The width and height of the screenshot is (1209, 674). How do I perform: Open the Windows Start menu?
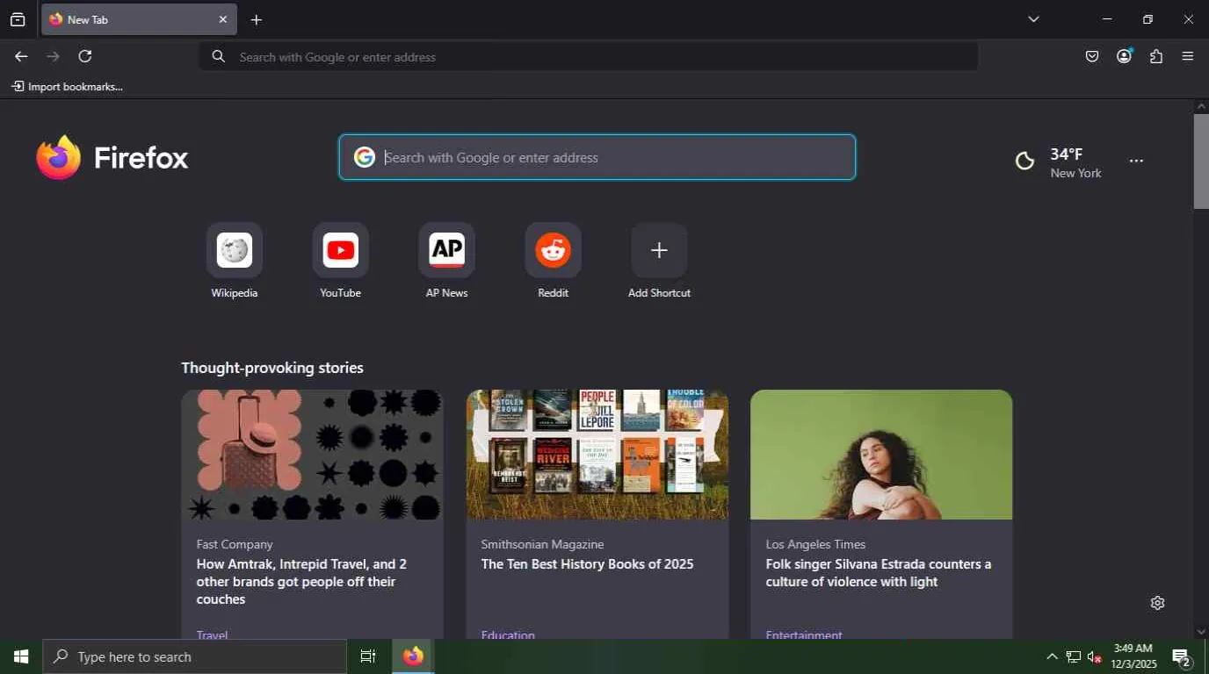click(21, 656)
